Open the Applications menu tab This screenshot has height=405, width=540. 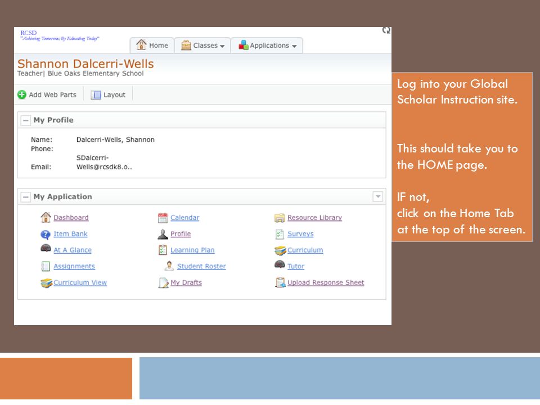[267, 46]
